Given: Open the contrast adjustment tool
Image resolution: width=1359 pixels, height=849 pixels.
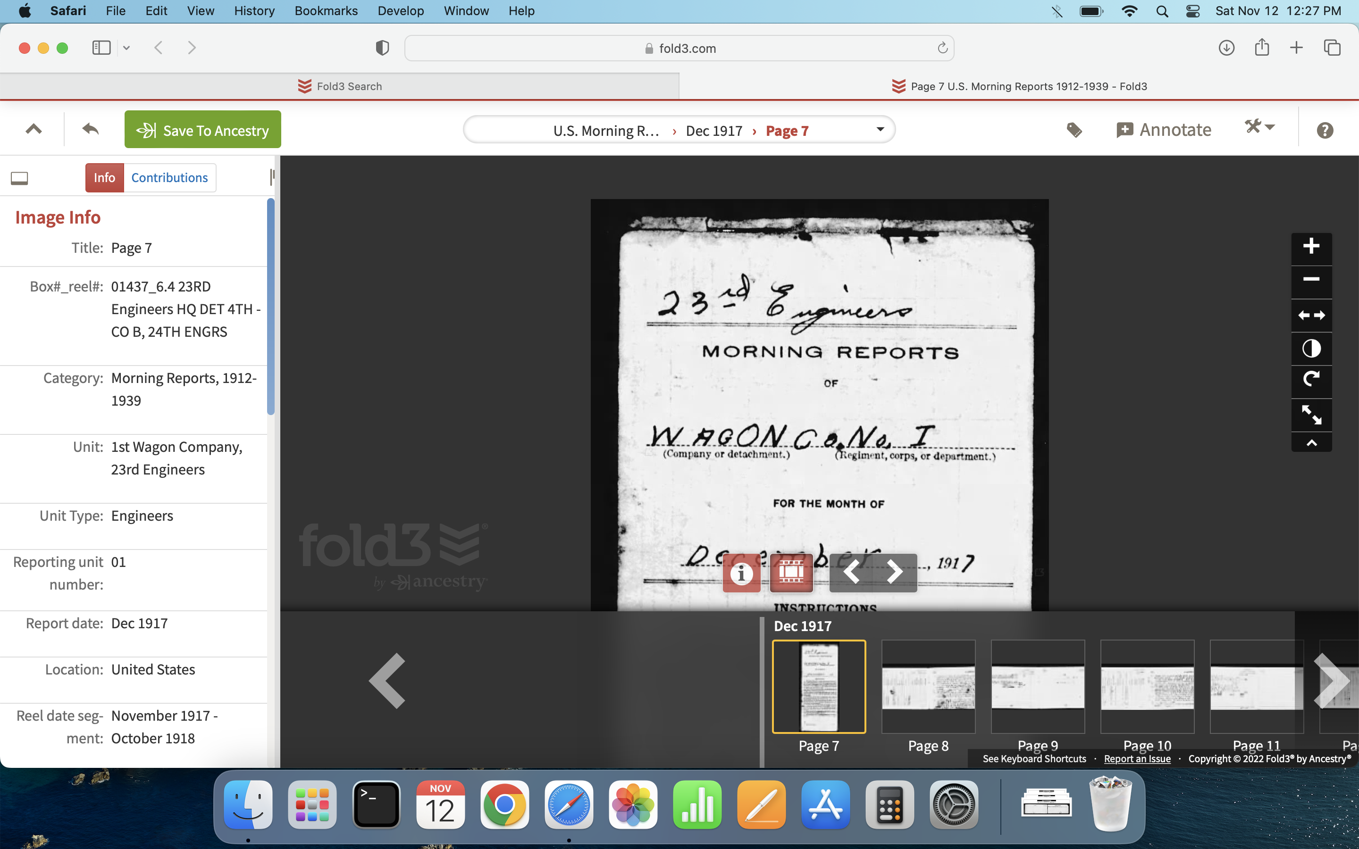Looking at the screenshot, I should click(1311, 349).
